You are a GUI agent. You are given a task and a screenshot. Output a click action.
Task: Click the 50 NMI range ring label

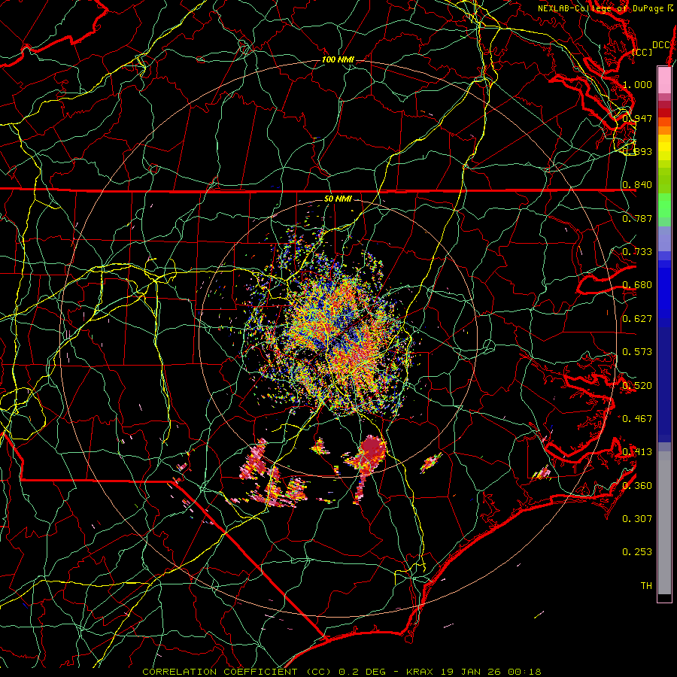click(x=338, y=199)
